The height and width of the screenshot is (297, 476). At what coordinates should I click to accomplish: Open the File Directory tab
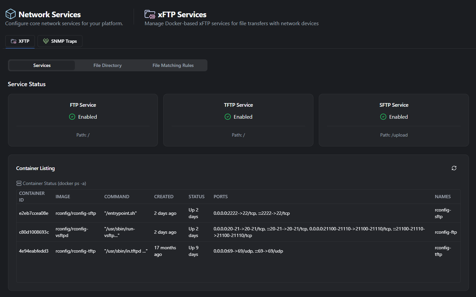point(107,65)
